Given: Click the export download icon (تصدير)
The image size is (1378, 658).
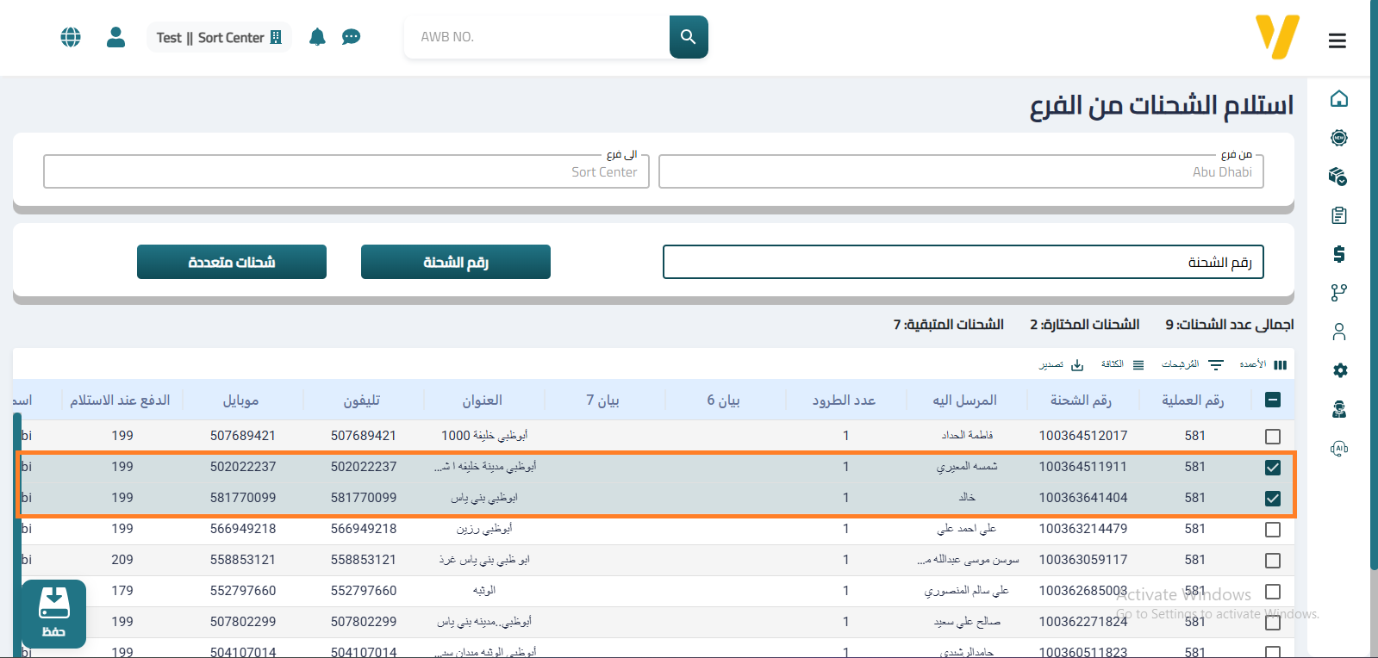Looking at the screenshot, I should tap(1062, 365).
